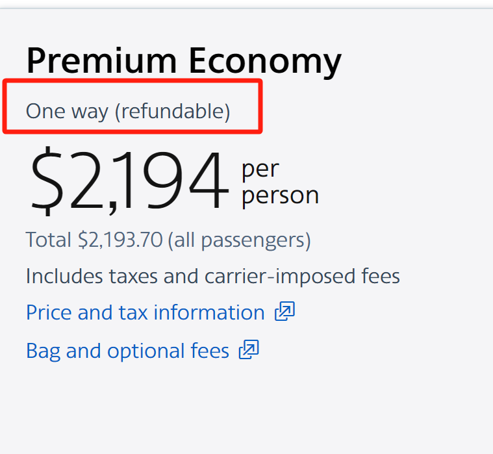Click the word "Economy" in the heading
493x454 pixels.
coord(264,61)
